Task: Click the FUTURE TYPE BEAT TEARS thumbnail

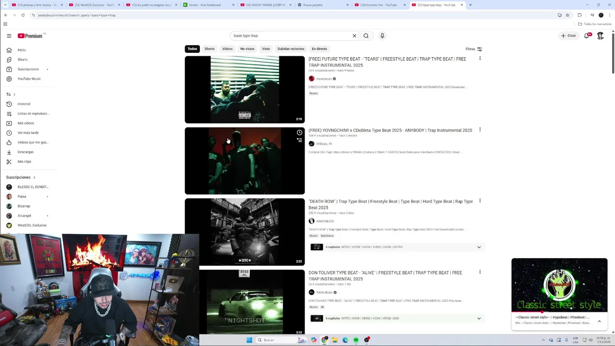Action: 245,89
